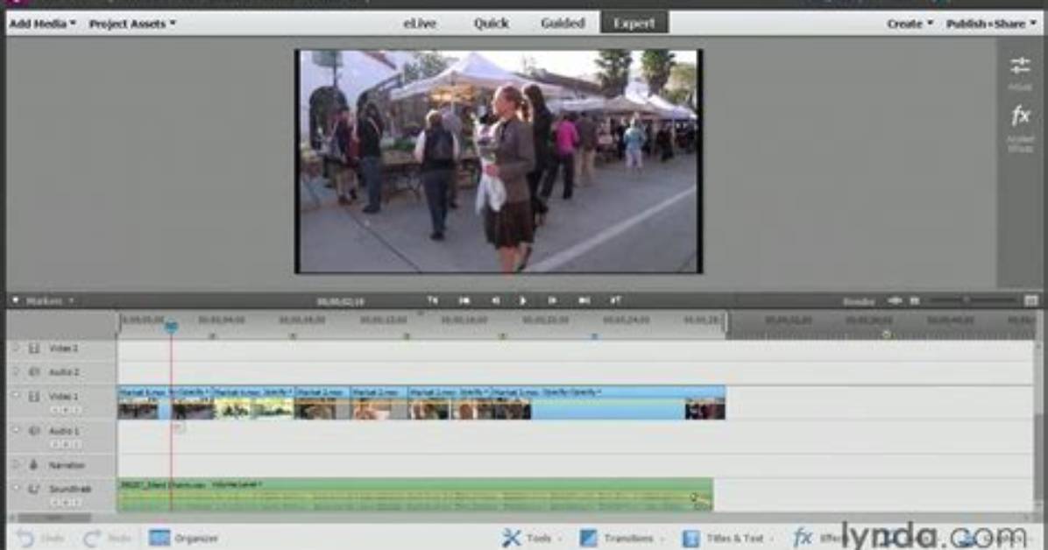Screen dimensions: 1048x550
Task: Open the Publish+Share dropdown
Action: point(990,24)
